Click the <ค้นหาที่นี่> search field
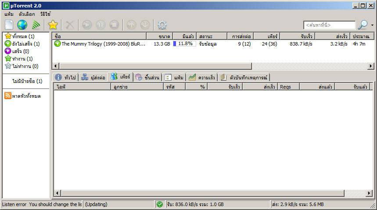This screenshot has width=377, height=210. [x=330, y=25]
